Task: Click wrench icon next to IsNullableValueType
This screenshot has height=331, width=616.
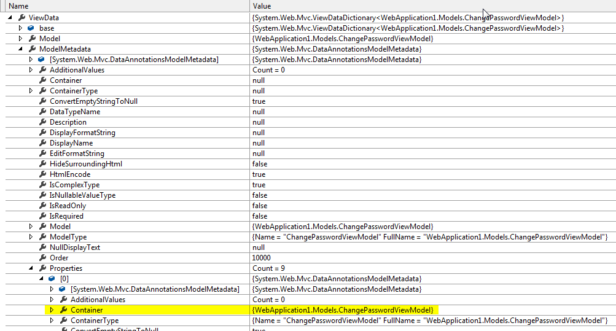Action: click(43, 195)
